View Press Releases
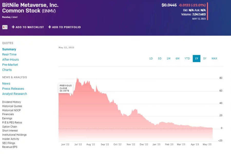 [x=13, y=88]
